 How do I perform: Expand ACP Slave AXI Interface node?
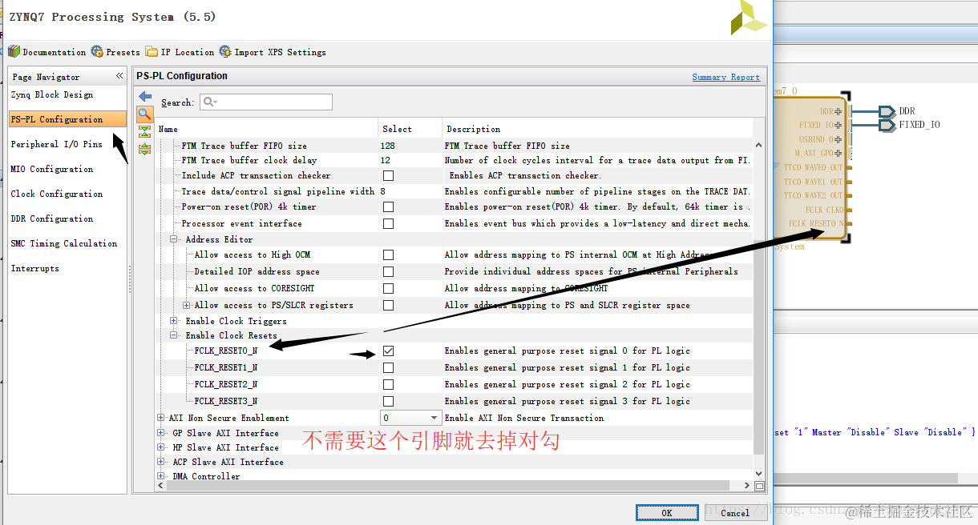(x=161, y=462)
